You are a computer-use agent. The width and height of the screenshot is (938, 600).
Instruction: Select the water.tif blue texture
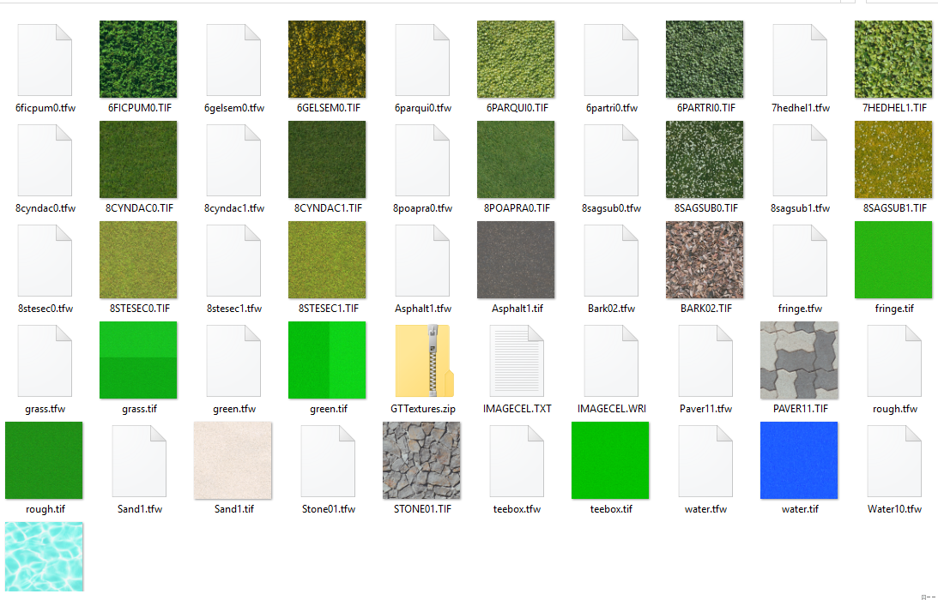(x=799, y=460)
